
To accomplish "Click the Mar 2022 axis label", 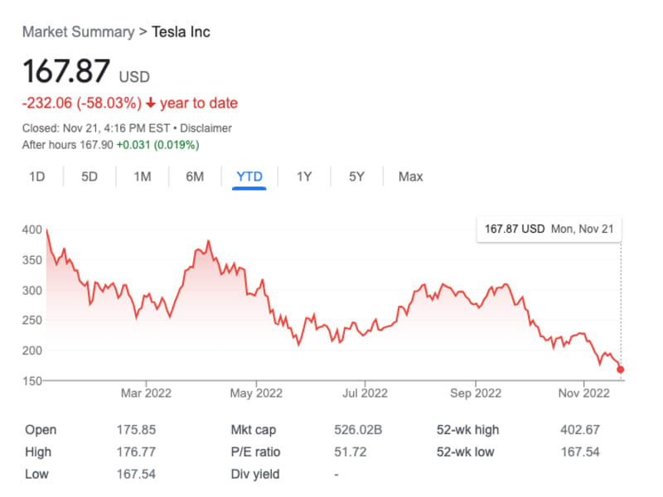I will click(x=146, y=393).
